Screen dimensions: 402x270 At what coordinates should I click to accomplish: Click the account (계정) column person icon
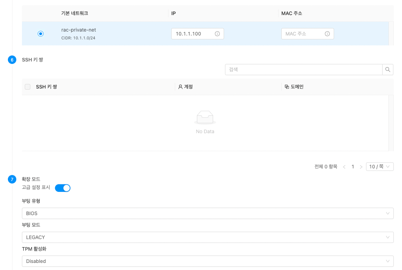click(180, 87)
